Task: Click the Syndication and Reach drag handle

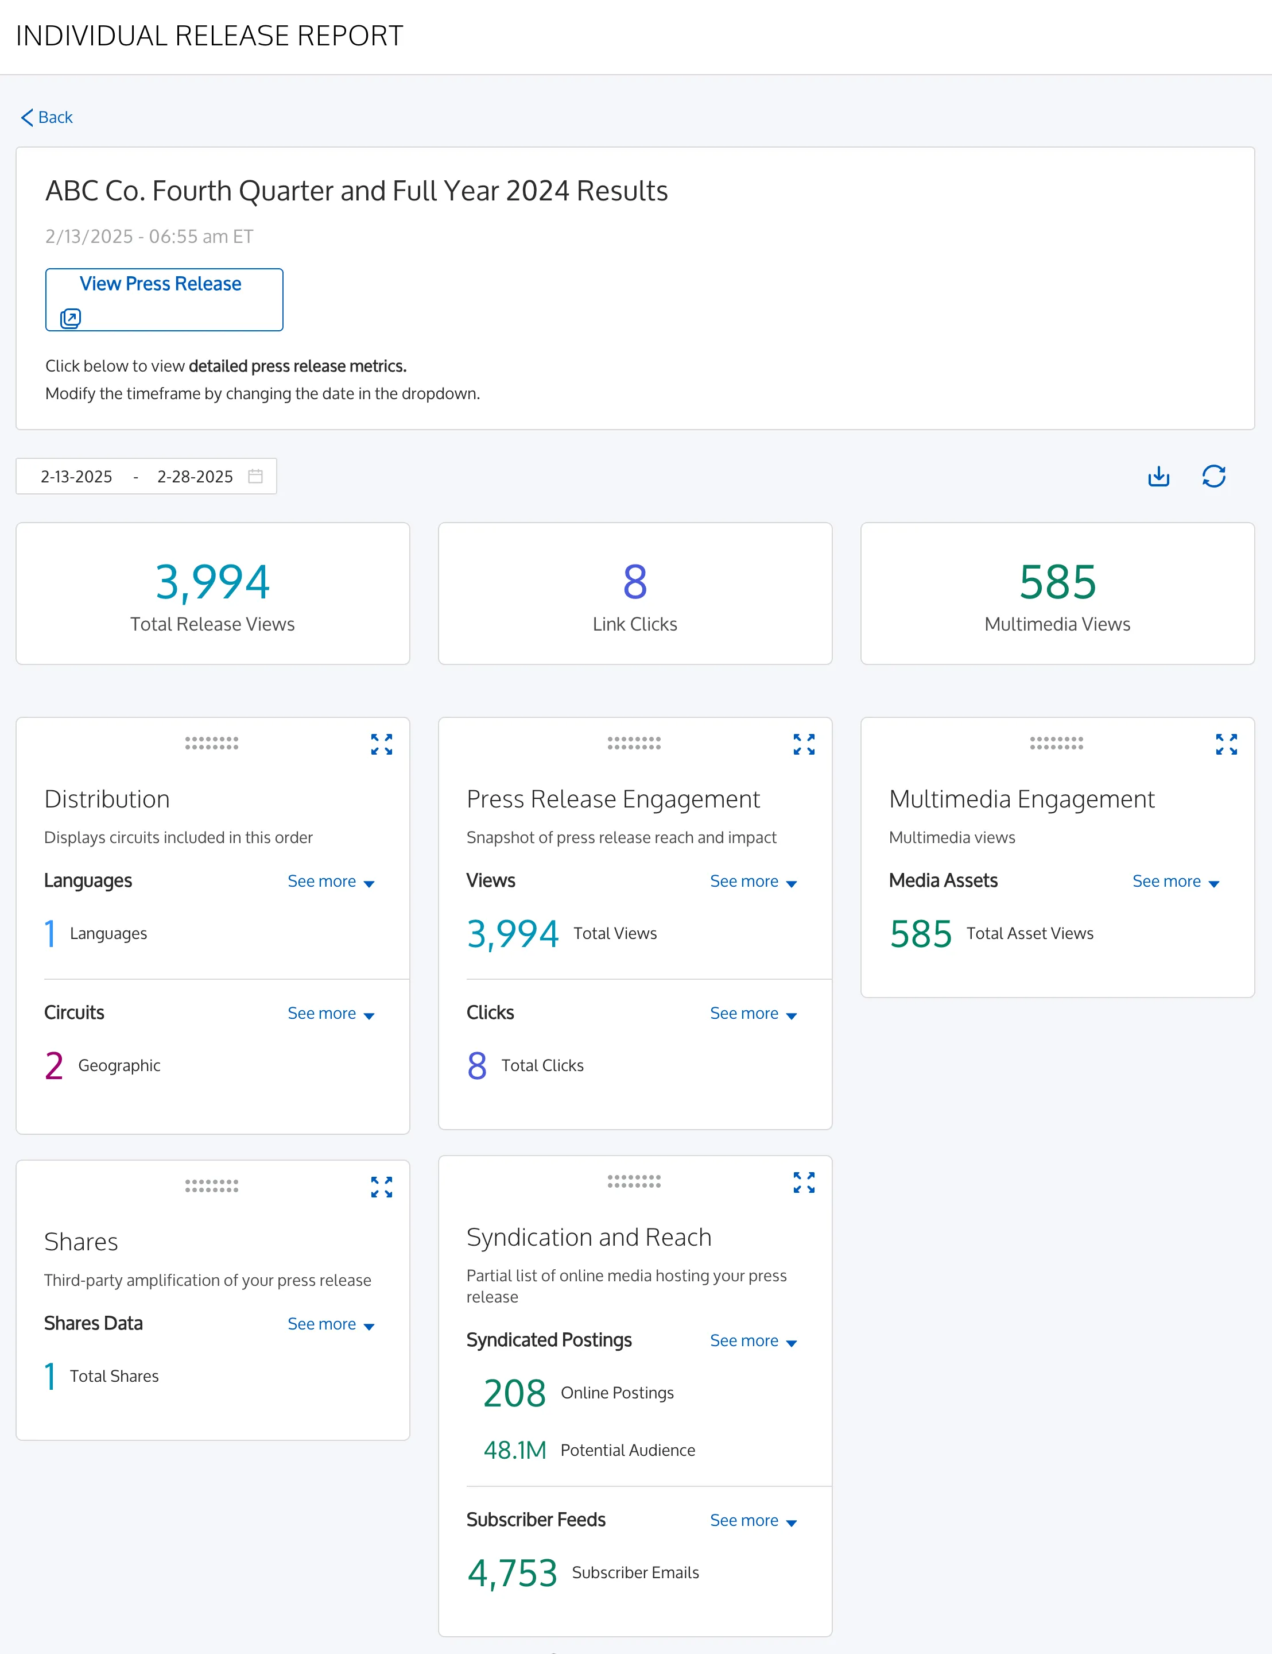Action: (x=634, y=1181)
